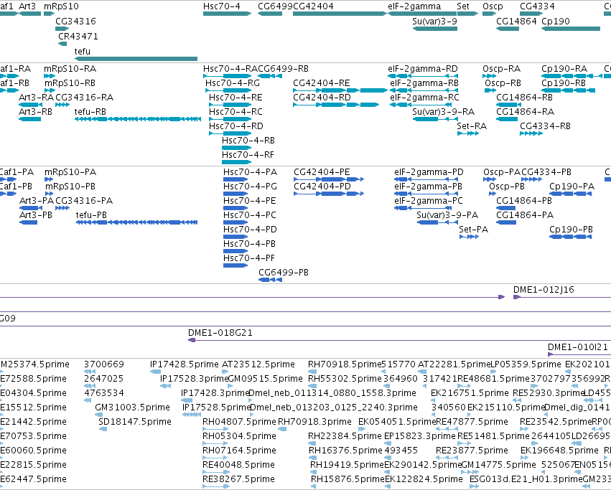This screenshot has height=490, width=611.
Task: Click transcript Hsc70-4-RE
Action: [230, 105]
